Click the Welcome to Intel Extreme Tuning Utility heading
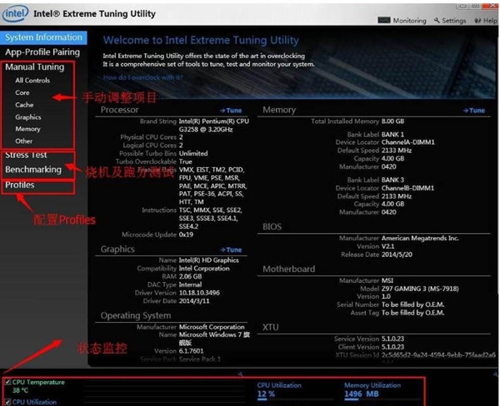The width and height of the screenshot is (500, 406). click(201, 40)
